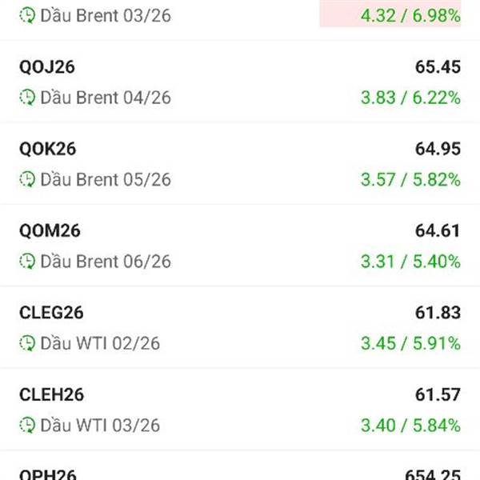The width and height of the screenshot is (480, 480).
Task: Choose the CLEG26 symbol
Action: pyautogui.click(x=51, y=313)
